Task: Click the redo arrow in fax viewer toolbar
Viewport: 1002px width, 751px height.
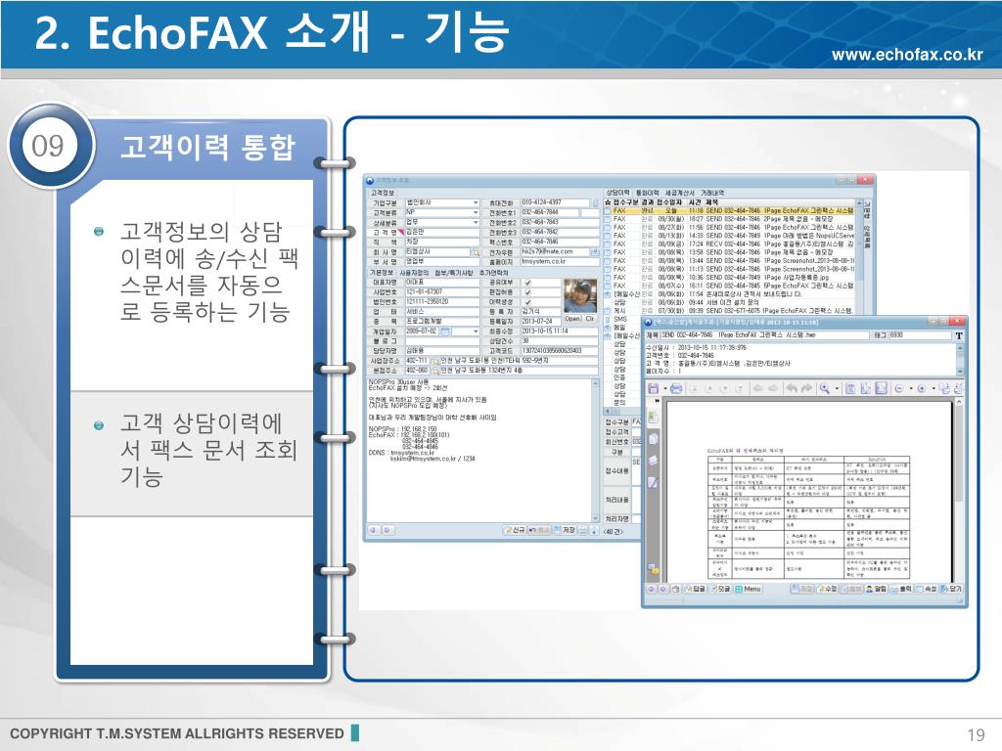Action: click(806, 388)
